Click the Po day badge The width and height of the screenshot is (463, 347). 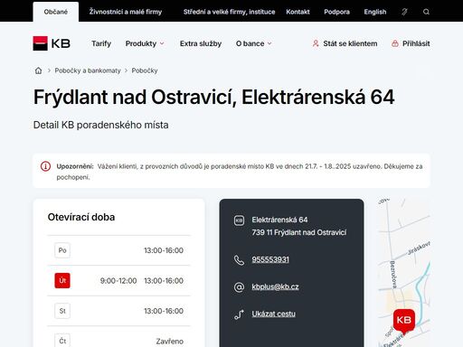pos(62,250)
